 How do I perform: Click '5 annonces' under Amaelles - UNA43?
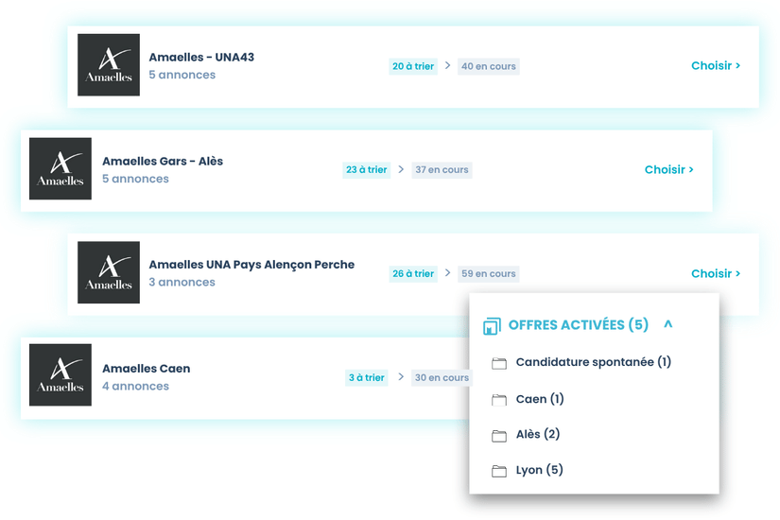click(182, 75)
